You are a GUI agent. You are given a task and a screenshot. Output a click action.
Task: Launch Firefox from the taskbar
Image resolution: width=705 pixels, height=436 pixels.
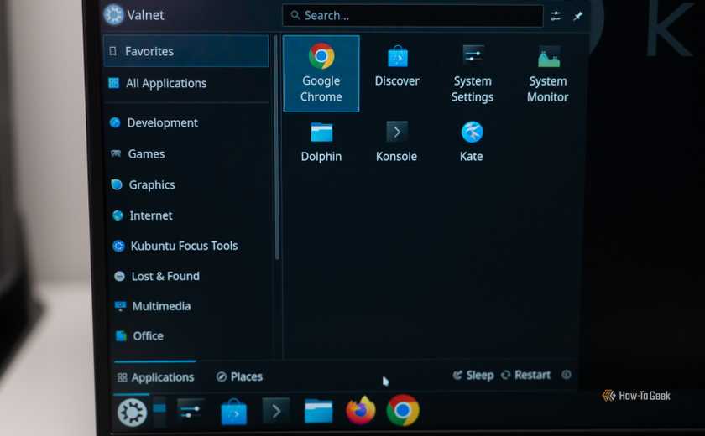point(361,410)
